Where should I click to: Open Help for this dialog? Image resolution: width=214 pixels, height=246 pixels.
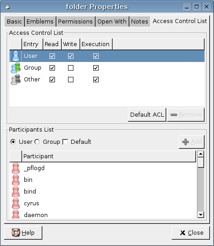[x=23, y=233]
